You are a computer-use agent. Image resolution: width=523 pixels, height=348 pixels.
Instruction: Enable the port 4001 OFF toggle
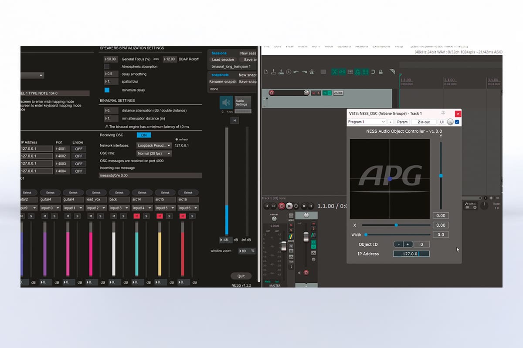click(x=78, y=149)
